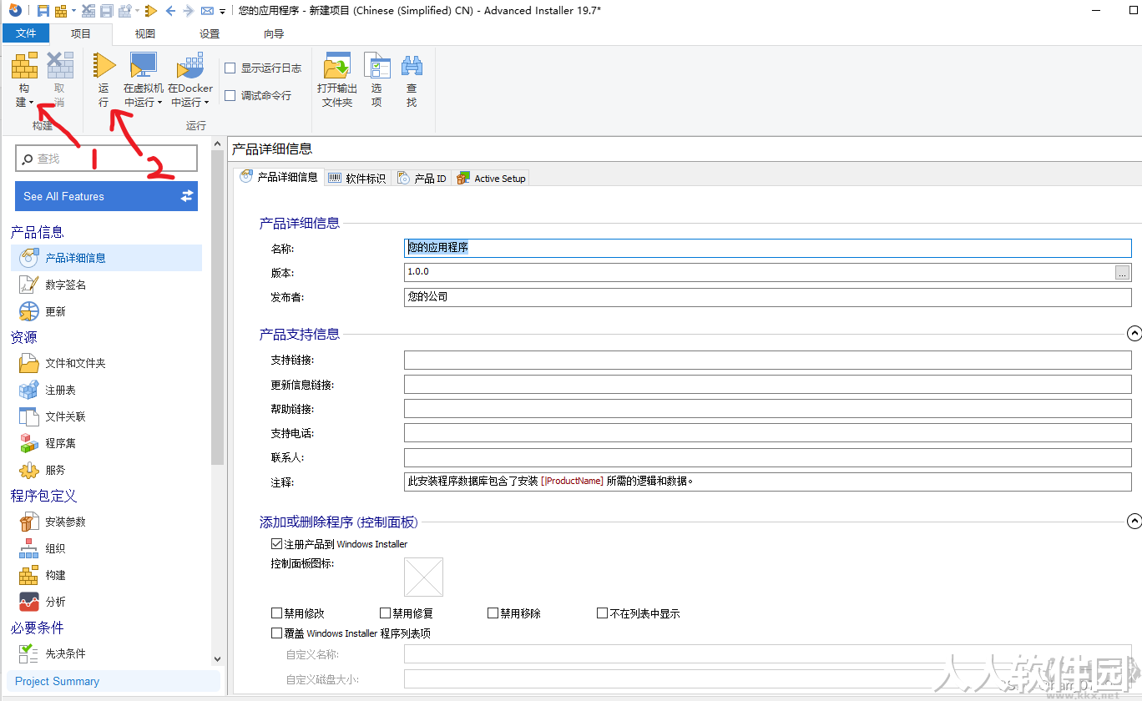
Task: Open quick access toolbar customize dropdown
Action: pos(222,12)
